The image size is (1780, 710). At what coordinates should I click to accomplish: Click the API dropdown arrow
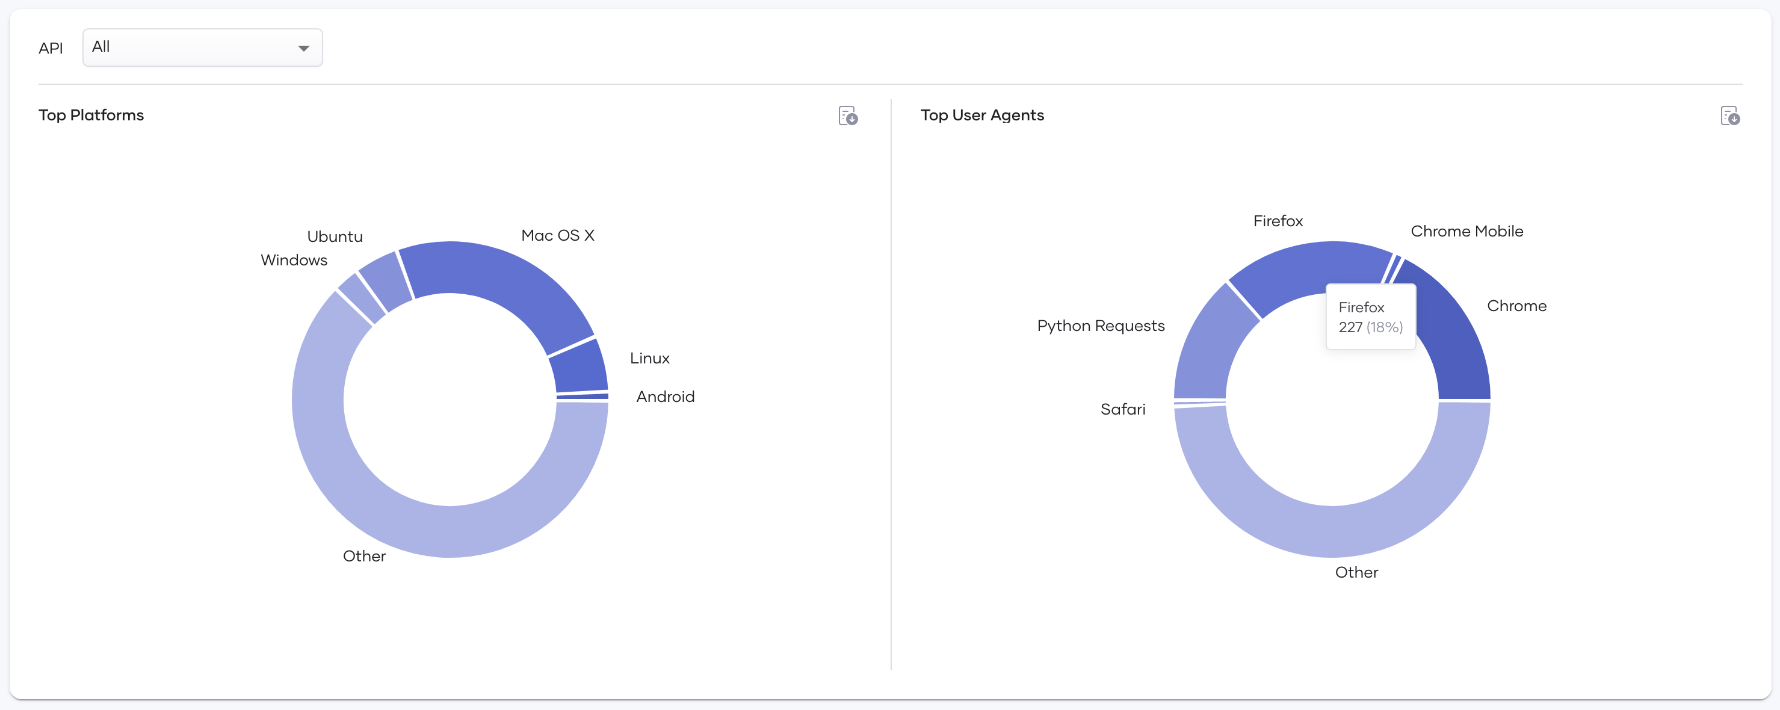(303, 48)
